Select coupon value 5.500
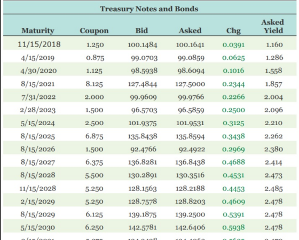This screenshot has height=240, width=299. click(x=95, y=175)
